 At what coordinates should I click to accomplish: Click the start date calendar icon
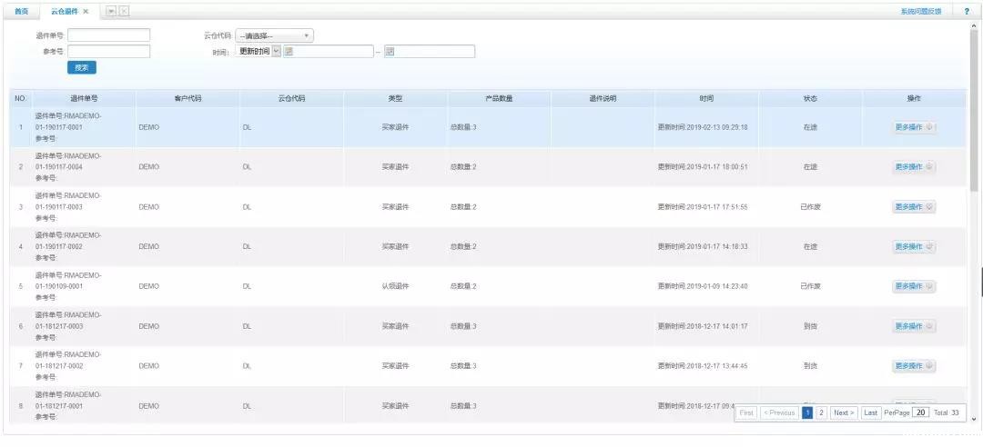coord(289,52)
